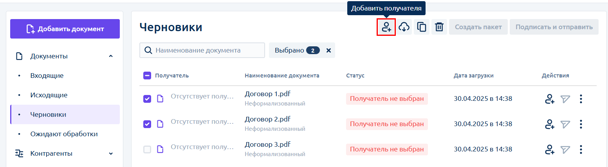Click the Контрагенты sidebar icon
The height and width of the screenshot is (167, 608).
click(x=19, y=153)
